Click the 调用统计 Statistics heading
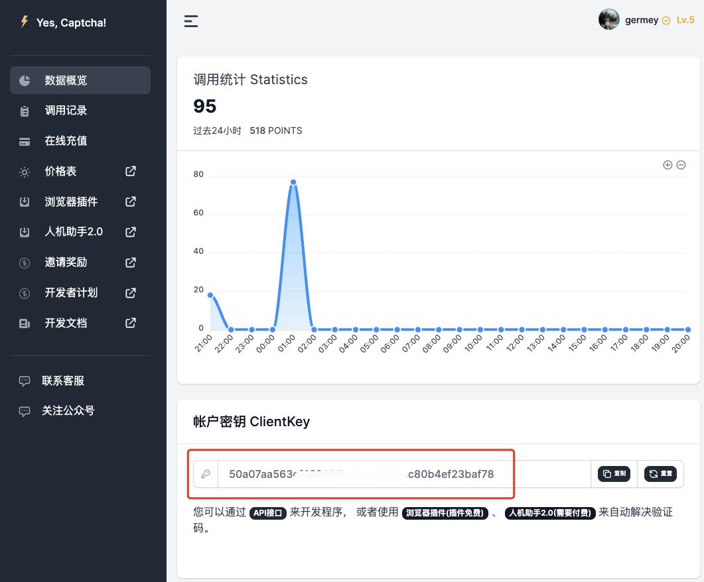The width and height of the screenshot is (704, 582). pyautogui.click(x=251, y=80)
